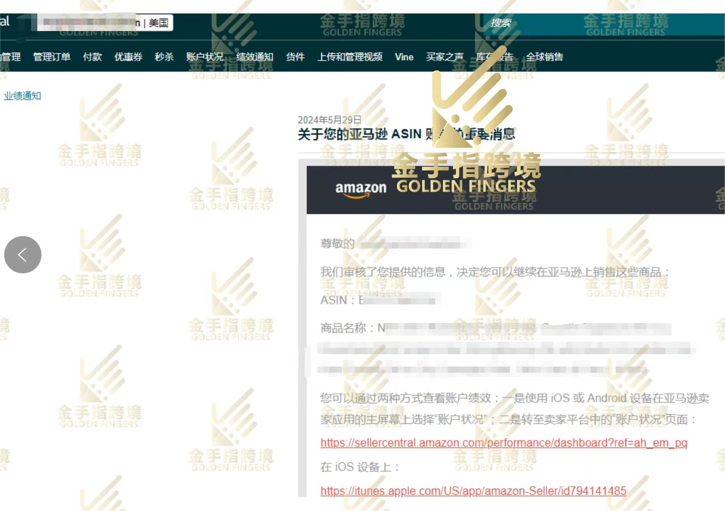Follow the 业绩通知 breadcrumb link
725x511 pixels.
tap(22, 96)
